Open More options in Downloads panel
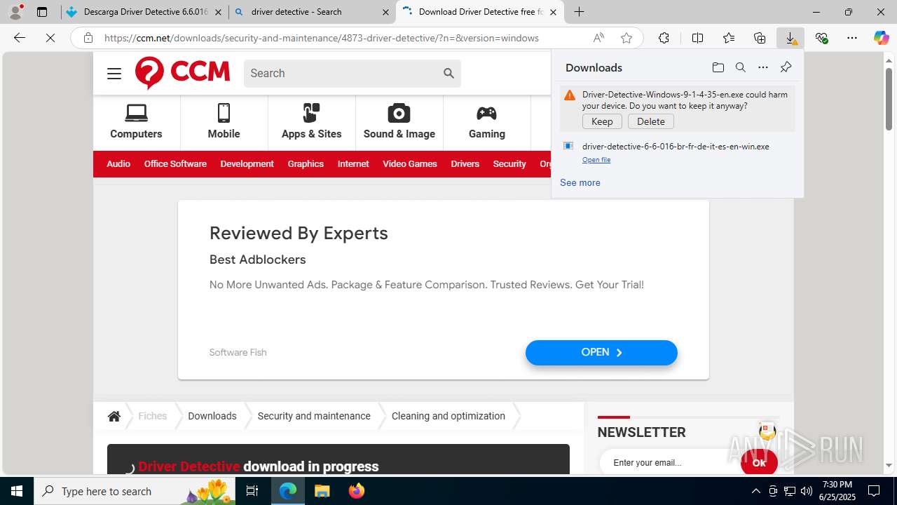 pyautogui.click(x=763, y=67)
